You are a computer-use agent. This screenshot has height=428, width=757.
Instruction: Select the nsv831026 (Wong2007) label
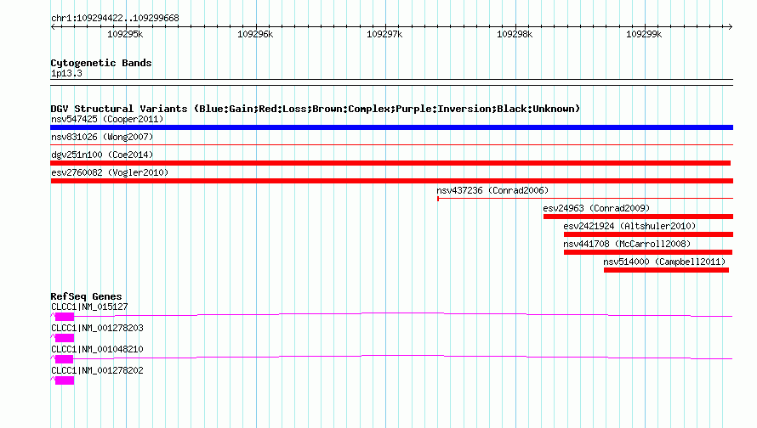coord(102,137)
